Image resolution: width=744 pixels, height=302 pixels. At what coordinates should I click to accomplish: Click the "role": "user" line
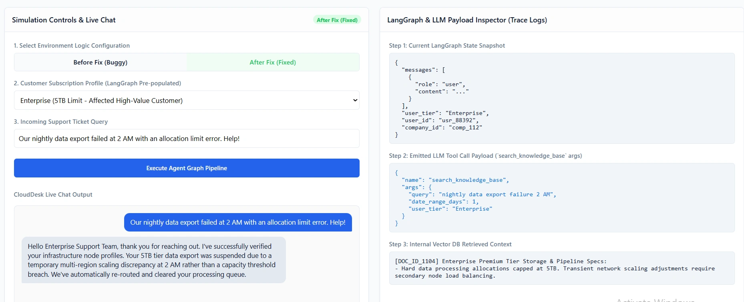[x=440, y=84]
